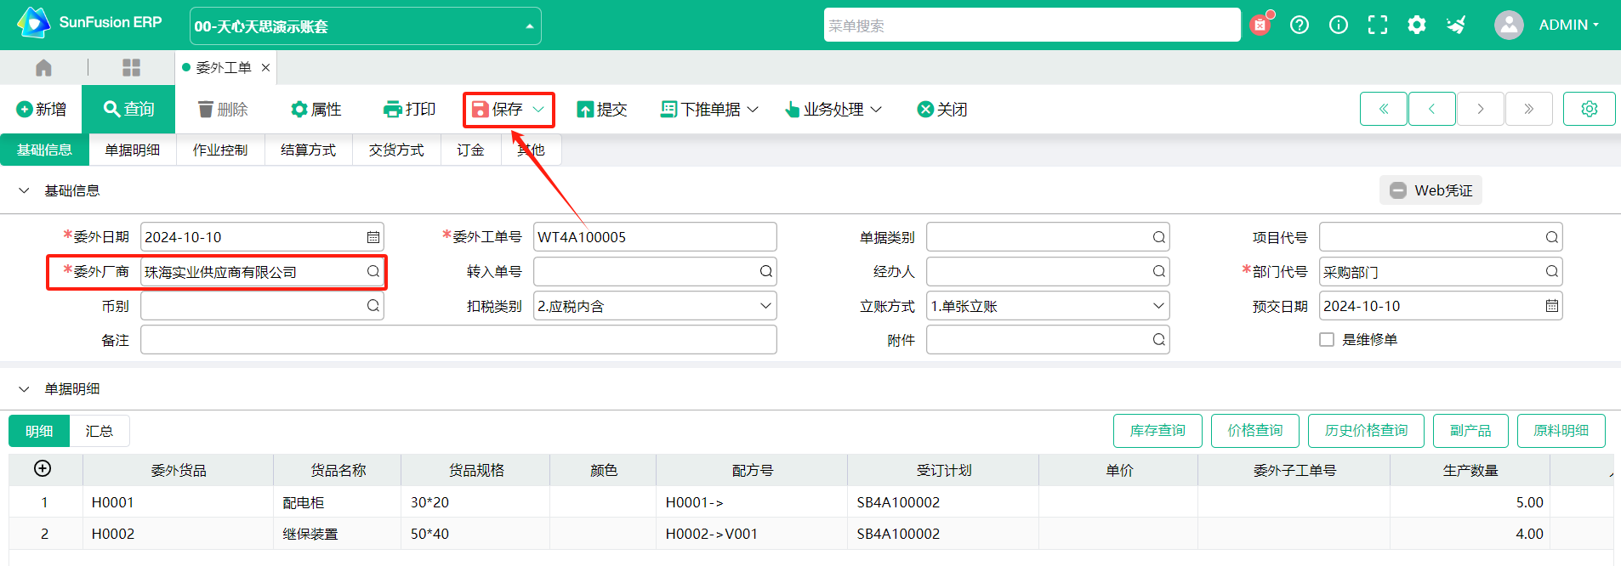Click the Web凭证 button
The width and height of the screenshot is (1621, 566).
[1430, 190]
